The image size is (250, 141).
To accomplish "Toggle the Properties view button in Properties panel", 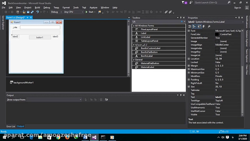I will click(199, 26).
